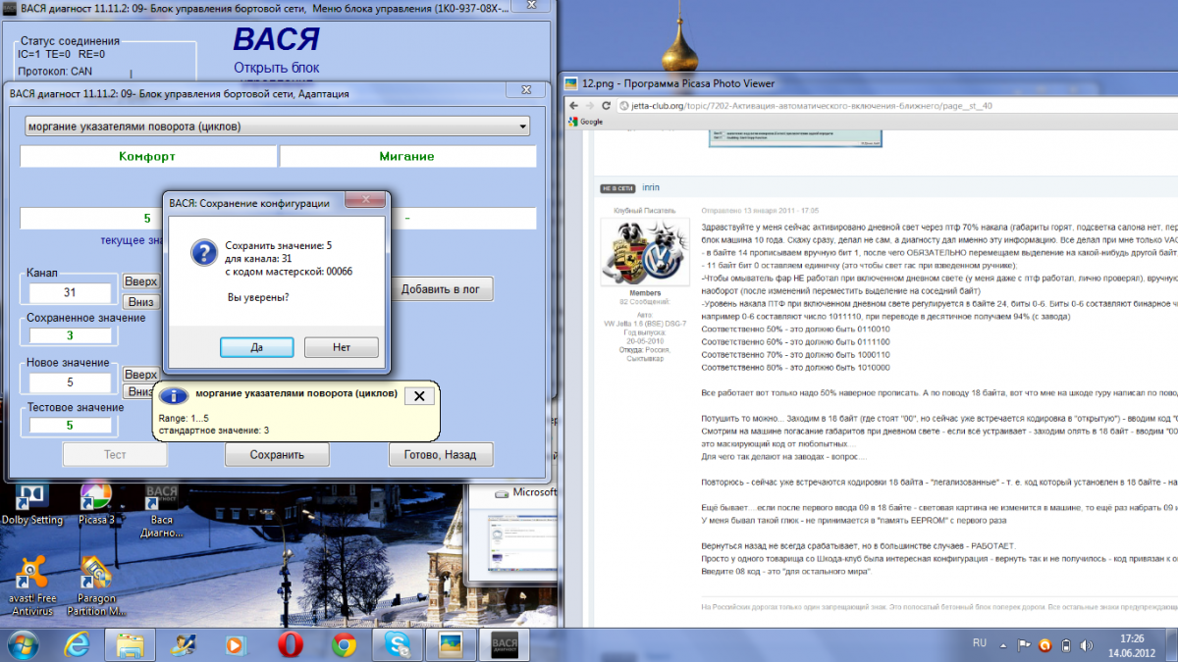The height and width of the screenshot is (662, 1178).
Task: Decrease the channel with the Вниз button
Action: (x=140, y=302)
